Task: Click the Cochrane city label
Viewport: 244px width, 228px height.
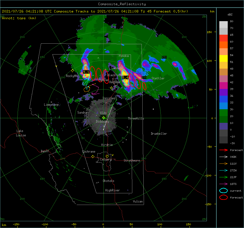Action: (x=89, y=152)
